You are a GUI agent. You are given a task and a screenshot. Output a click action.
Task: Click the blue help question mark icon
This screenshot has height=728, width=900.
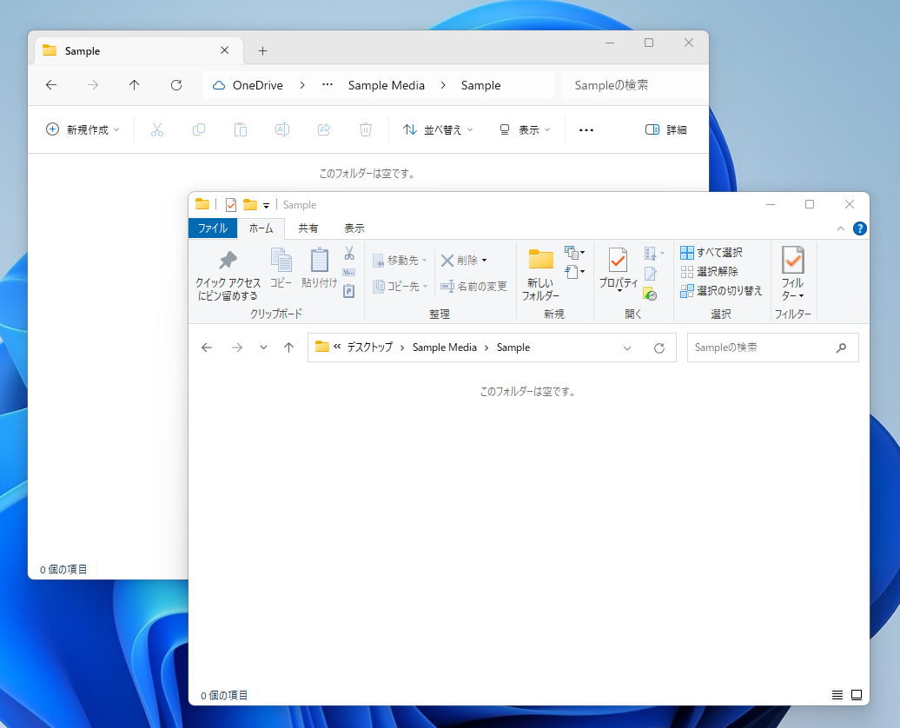click(x=860, y=228)
